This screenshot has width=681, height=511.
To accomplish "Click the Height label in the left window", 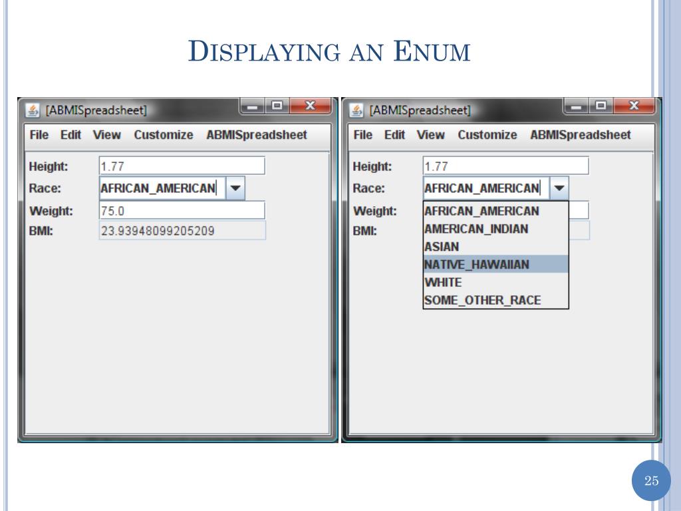I will pyautogui.click(x=48, y=166).
